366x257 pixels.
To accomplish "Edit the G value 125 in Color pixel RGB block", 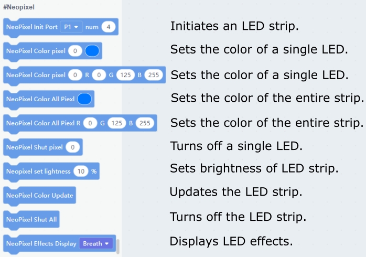I will pos(125,75).
